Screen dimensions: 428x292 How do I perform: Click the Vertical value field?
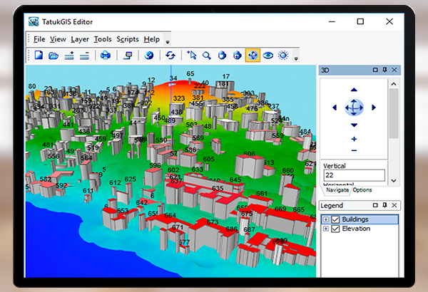(355, 175)
